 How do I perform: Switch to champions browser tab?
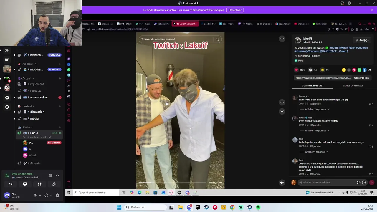click(x=301, y=24)
